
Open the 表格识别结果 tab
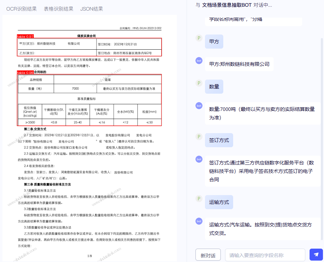(x=58, y=9)
